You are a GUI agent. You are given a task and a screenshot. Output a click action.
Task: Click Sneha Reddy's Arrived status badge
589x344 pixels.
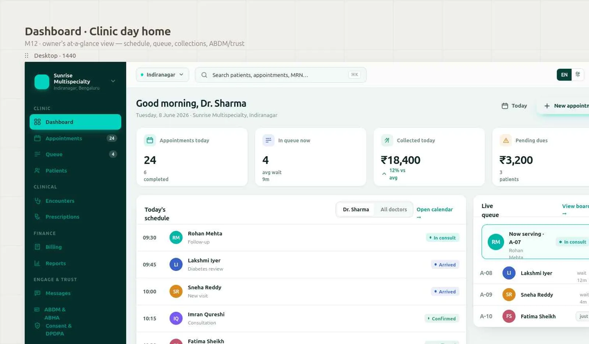445,291
